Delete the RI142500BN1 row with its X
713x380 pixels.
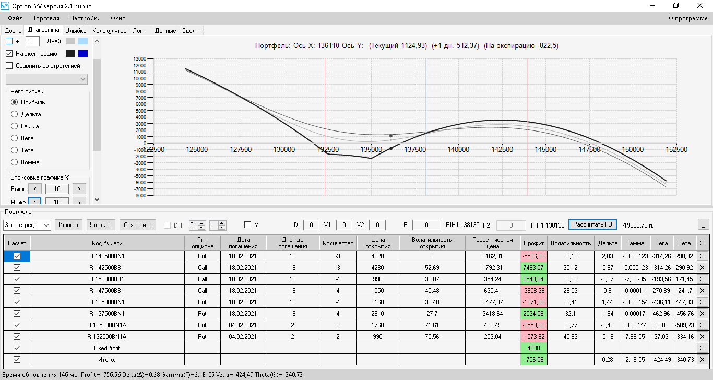click(x=702, y=256)
